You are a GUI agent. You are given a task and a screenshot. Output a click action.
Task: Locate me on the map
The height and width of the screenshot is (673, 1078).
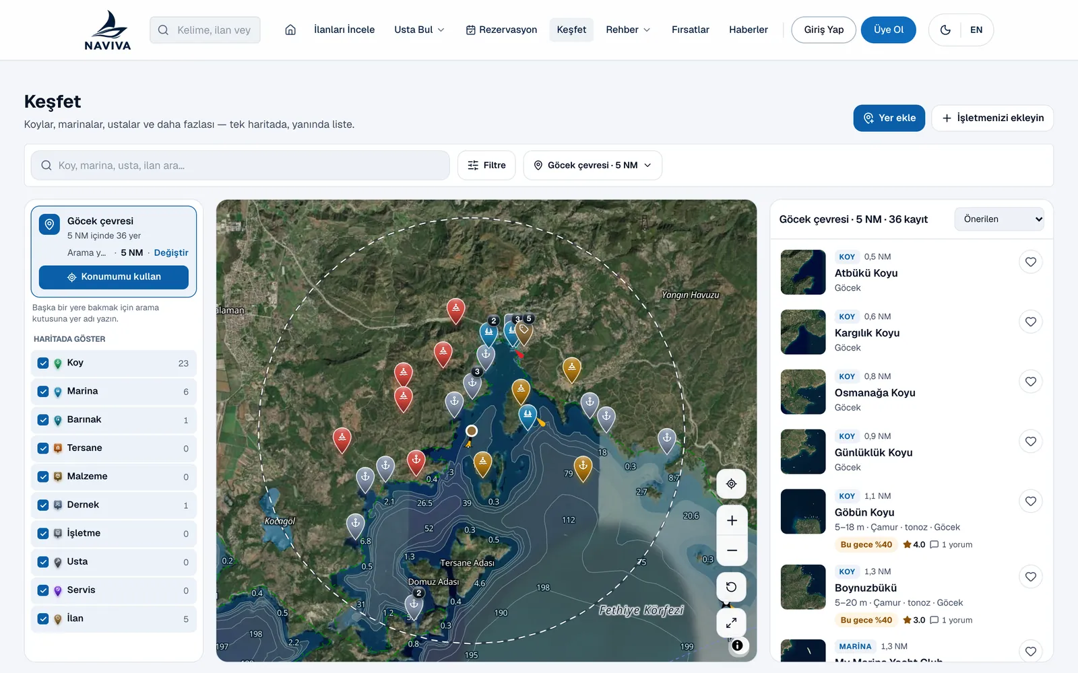click(731, 484)
